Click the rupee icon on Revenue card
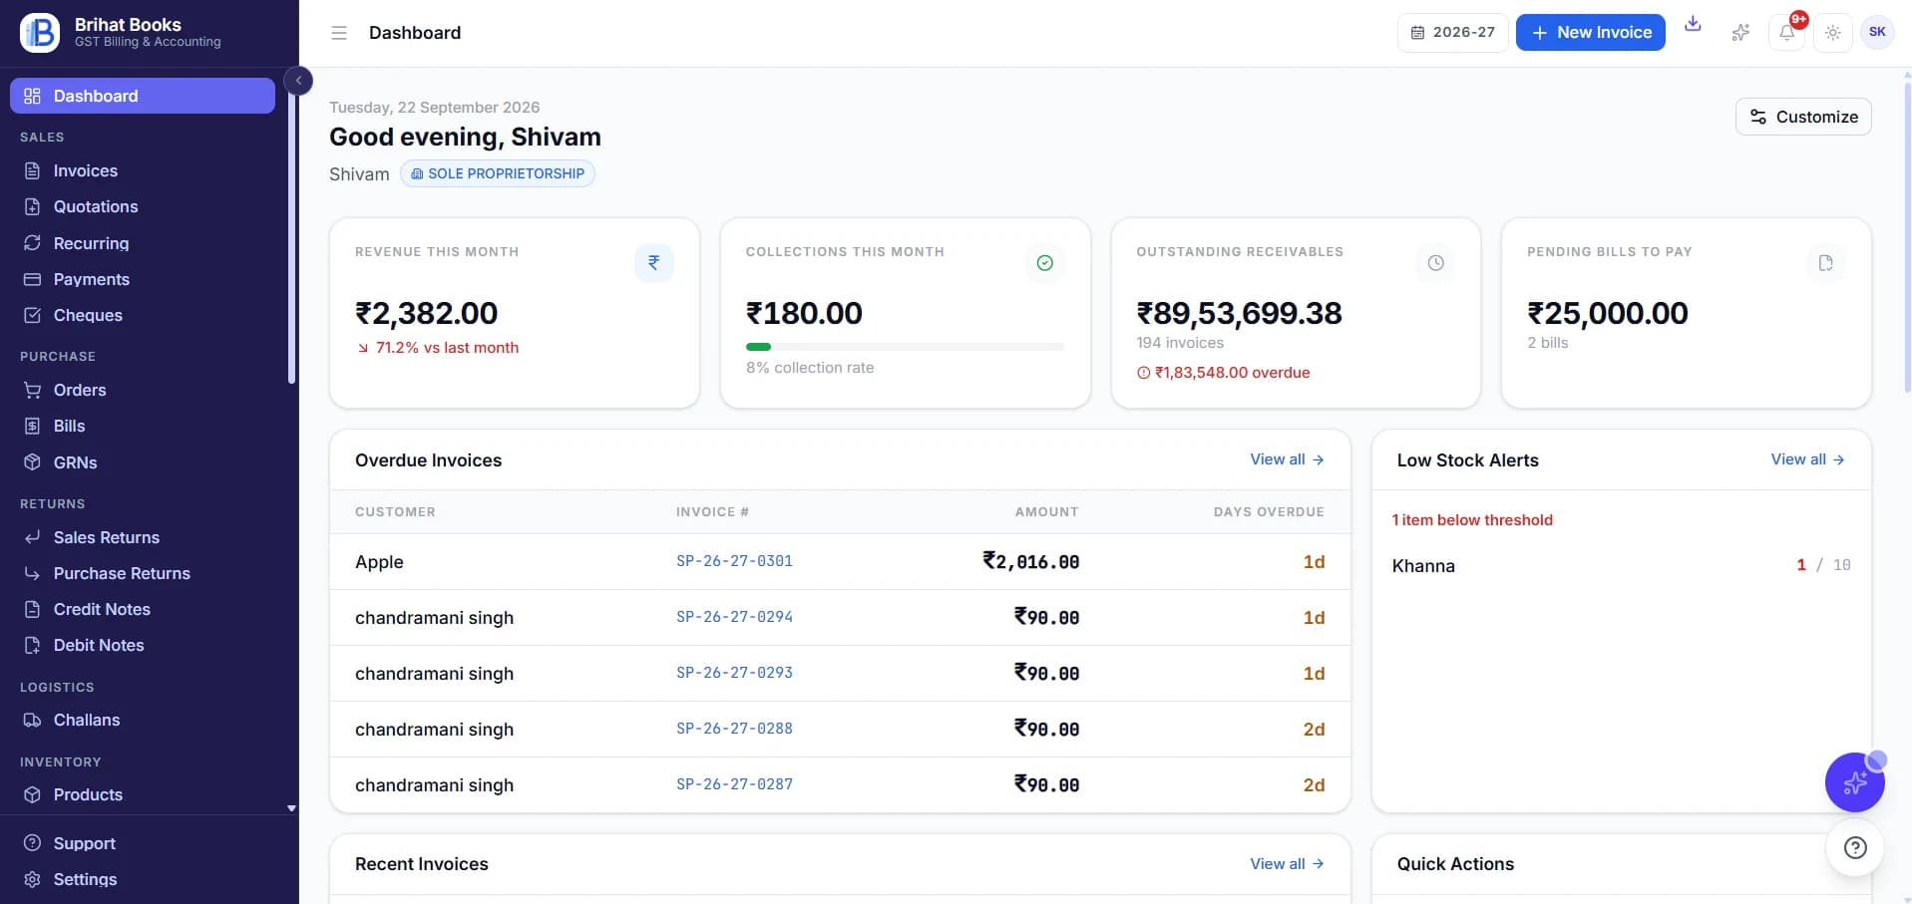 (x=654, y=263)
